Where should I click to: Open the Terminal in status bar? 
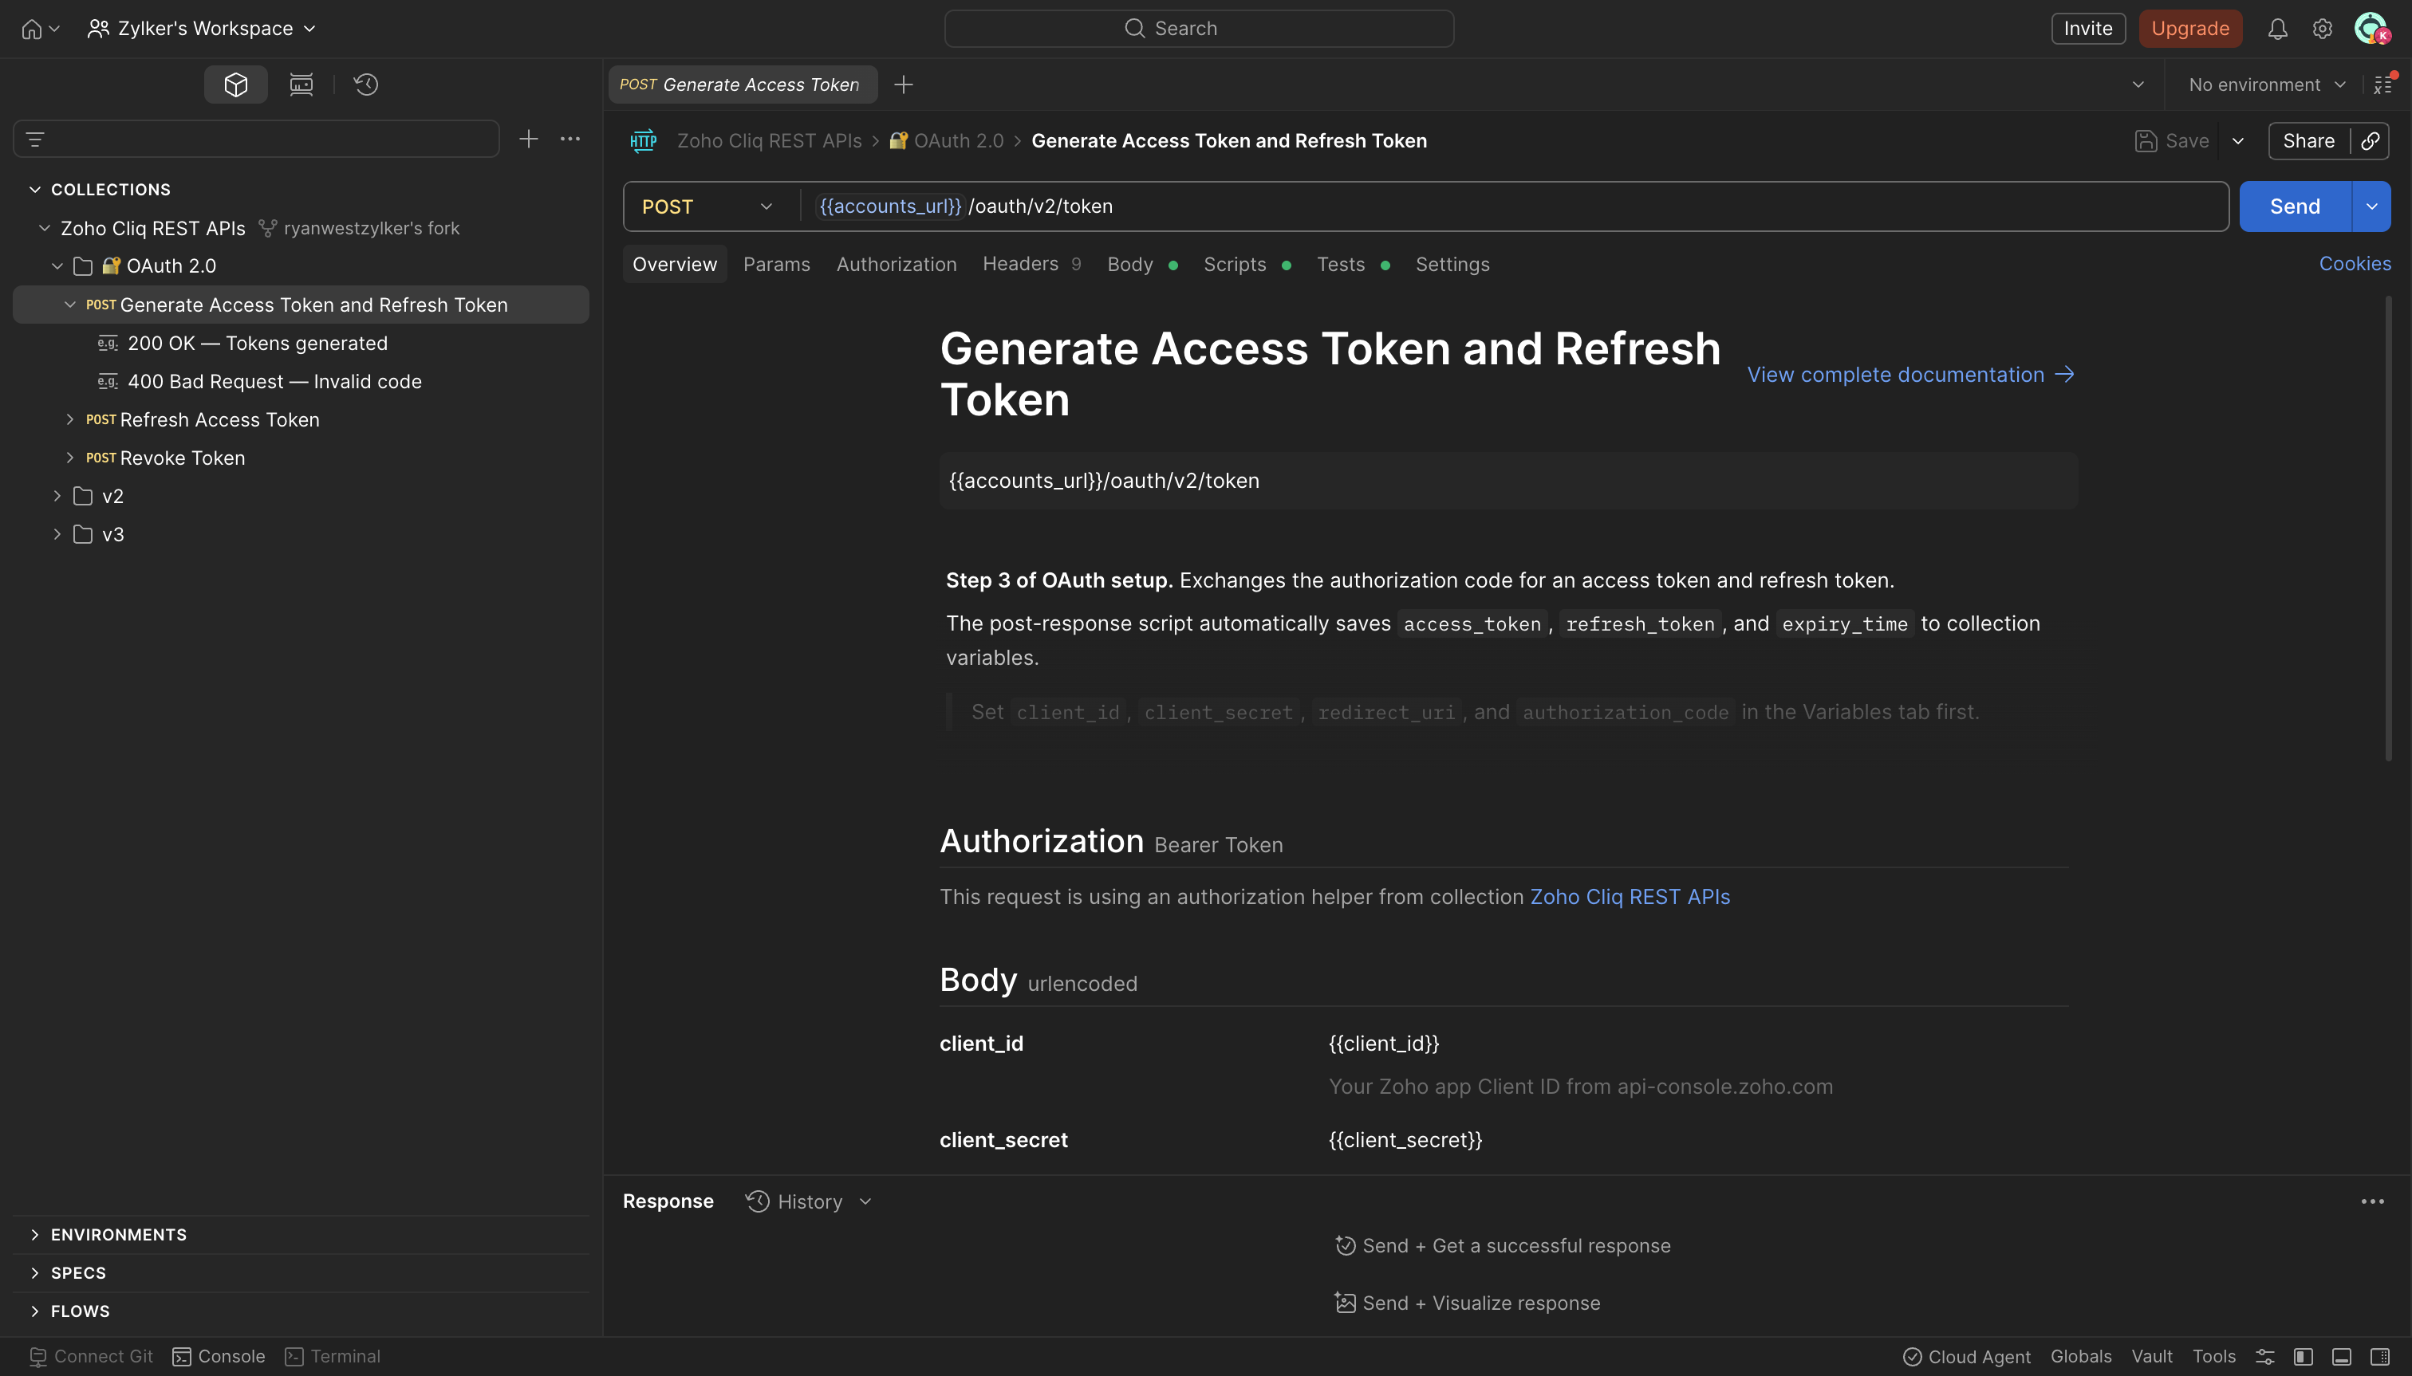(332, 1356)
